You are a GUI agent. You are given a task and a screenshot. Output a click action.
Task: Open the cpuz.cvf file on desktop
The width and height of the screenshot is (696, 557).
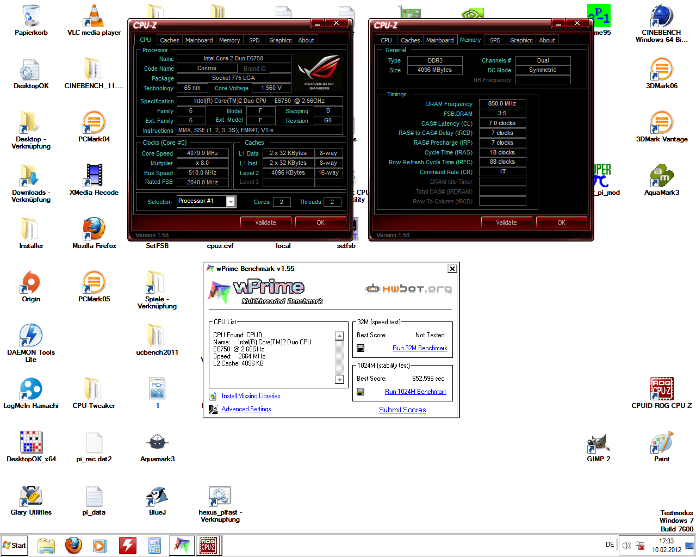(220, 246)
